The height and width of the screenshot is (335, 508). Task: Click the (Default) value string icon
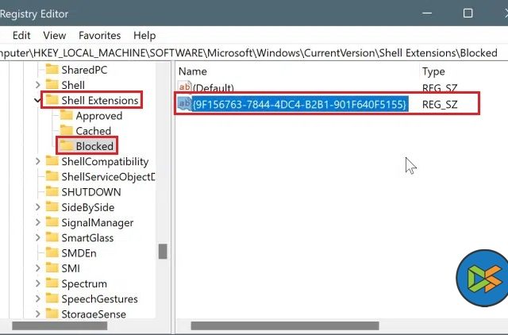point(185,87)
